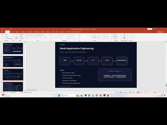Open the Replace dropdown arrow
Image resolution: width=167 pixels, height=125 pixels.
pos(119,36)
